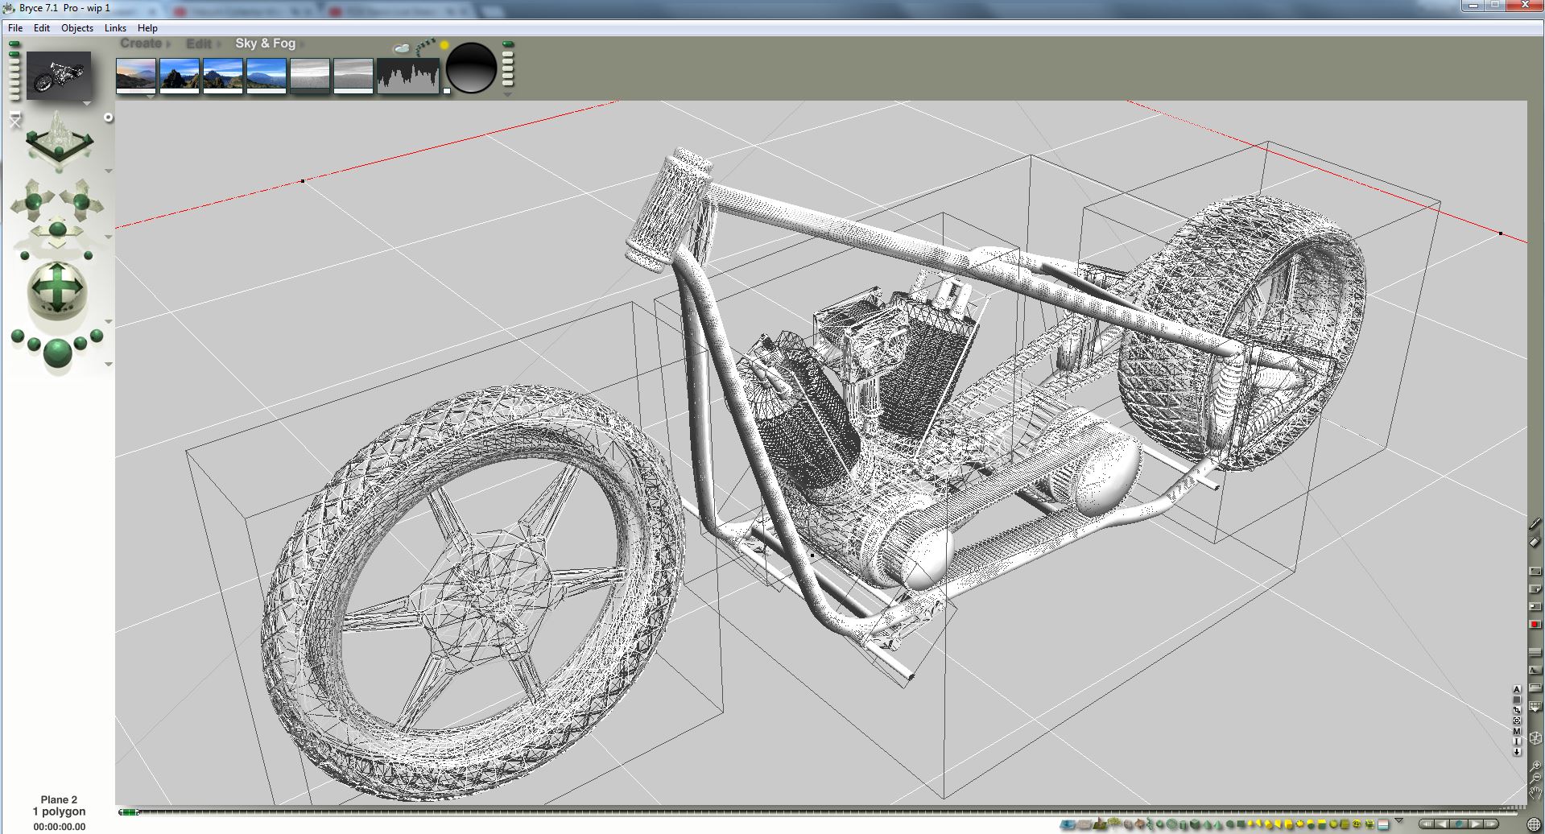Open camera cross options triangle
The image size is (1545, 834).
[109, 237]
